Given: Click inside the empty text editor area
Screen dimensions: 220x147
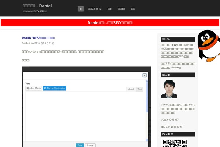Looking at the screenshot, I should pos(84,116).
